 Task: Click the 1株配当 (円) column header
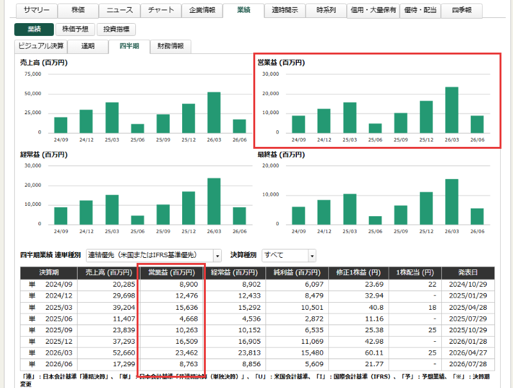click(415, 273)
